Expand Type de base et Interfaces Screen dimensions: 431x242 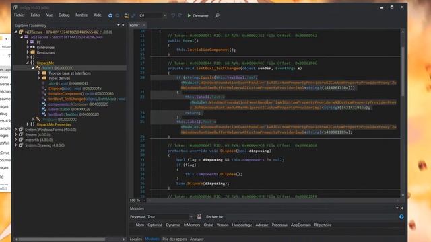[39, 73]
